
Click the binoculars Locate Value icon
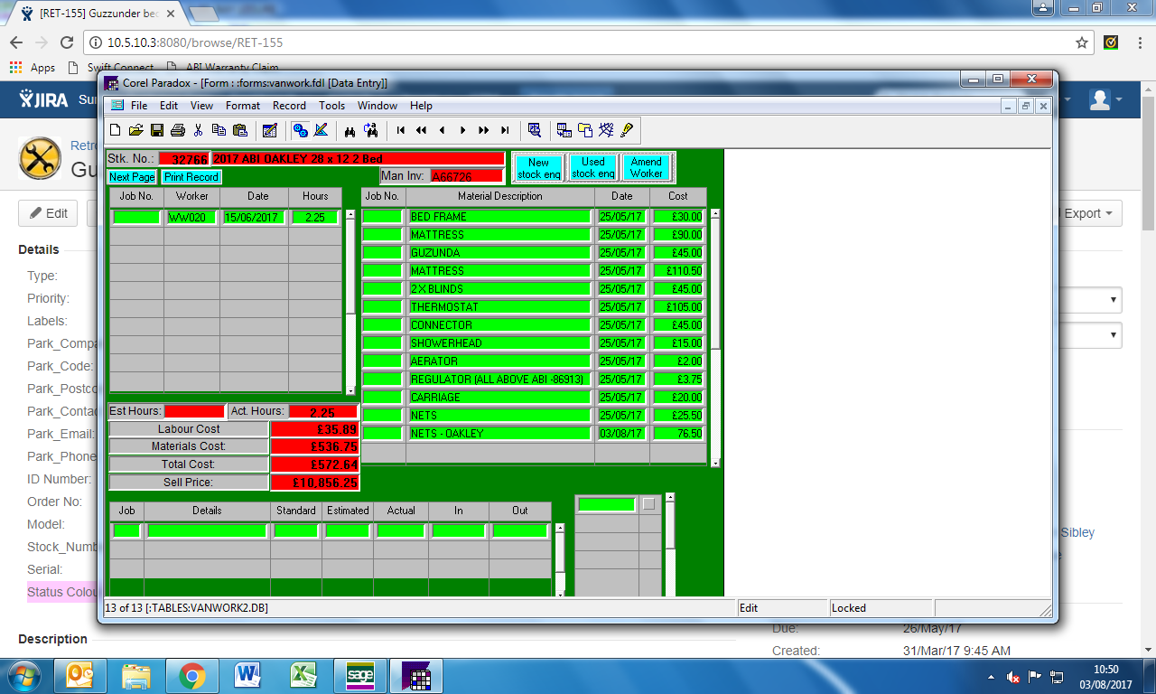pos(350,130)
